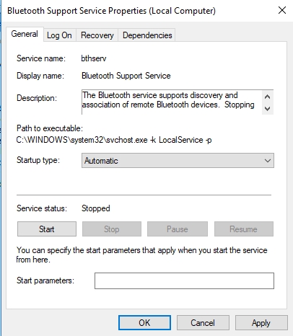Focus the Start parameters input field

click(x=184, y=280)
